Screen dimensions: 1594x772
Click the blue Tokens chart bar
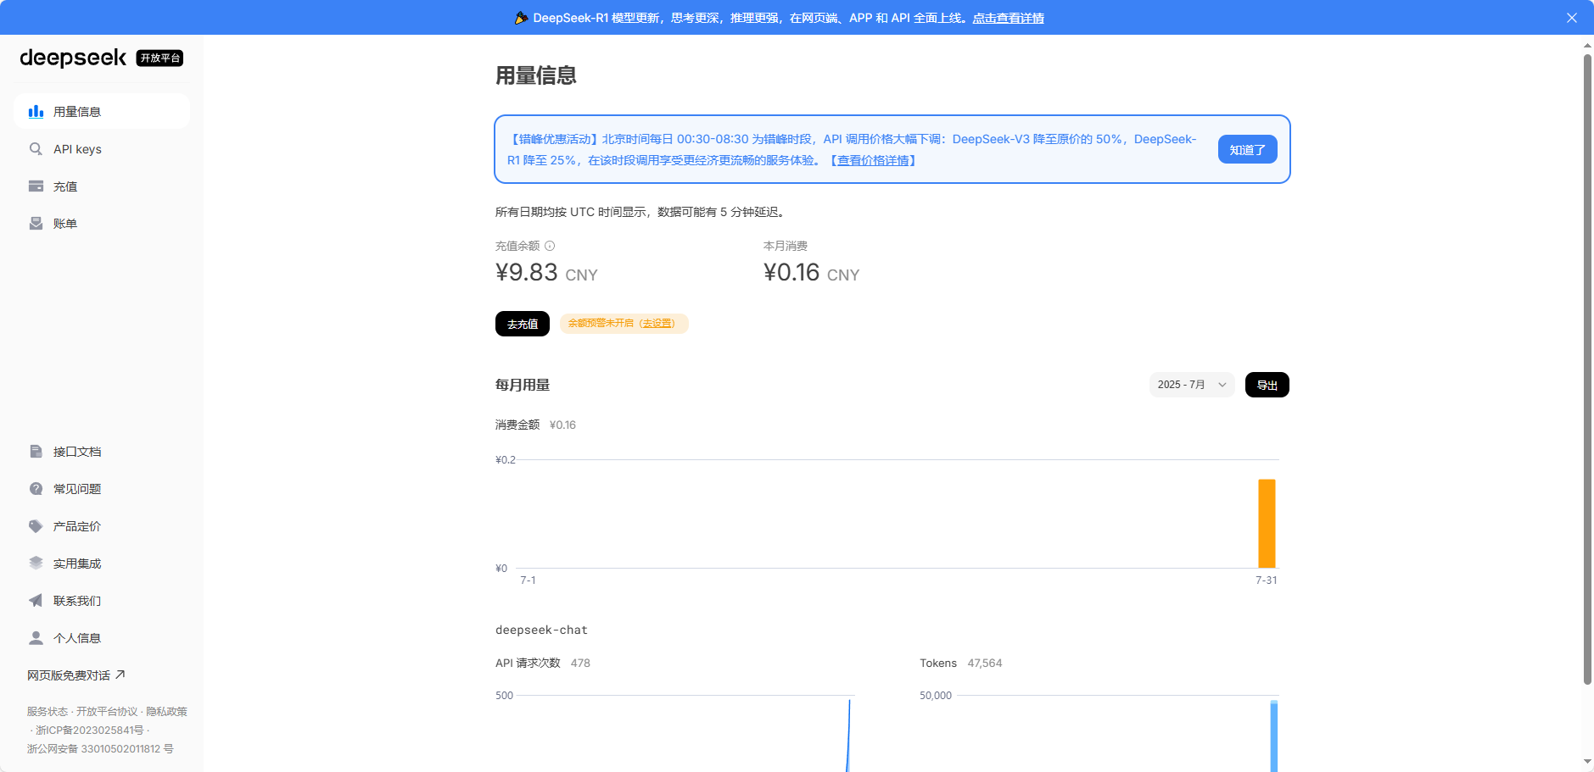click(x=1274, y=736)
